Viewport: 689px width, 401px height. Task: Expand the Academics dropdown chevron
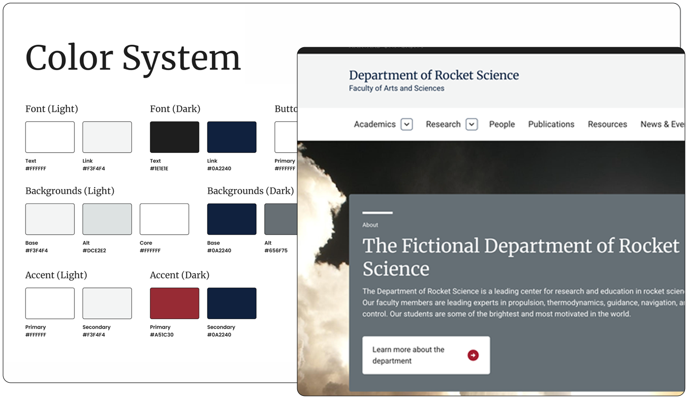tap(406, 124)
